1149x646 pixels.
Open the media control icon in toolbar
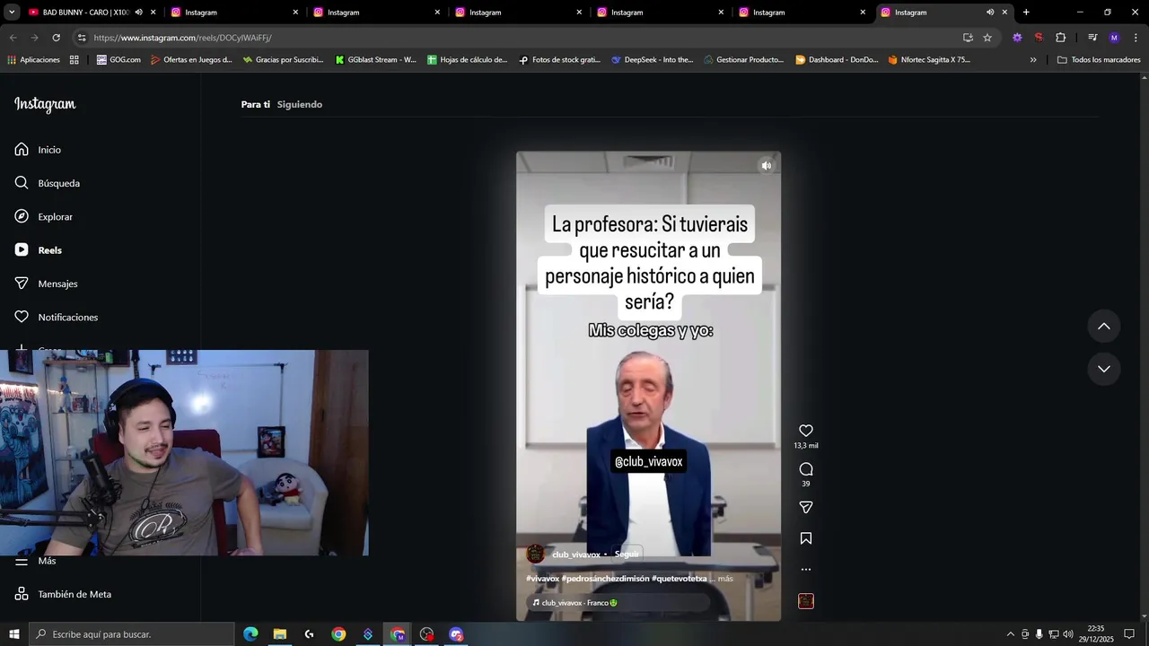click(x=1092, y=38)
